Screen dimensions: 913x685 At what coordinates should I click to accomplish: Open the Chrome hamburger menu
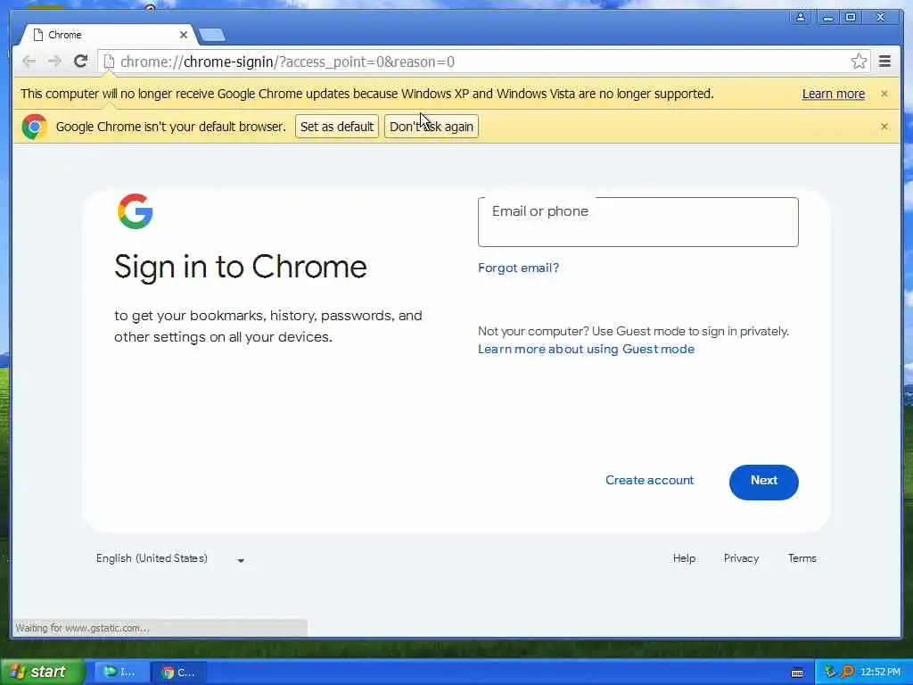pos(884,62)
